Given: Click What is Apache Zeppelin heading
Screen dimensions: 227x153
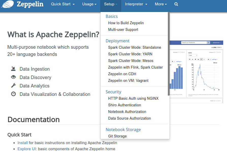Looking at the screenshot, I should (53, 34).
